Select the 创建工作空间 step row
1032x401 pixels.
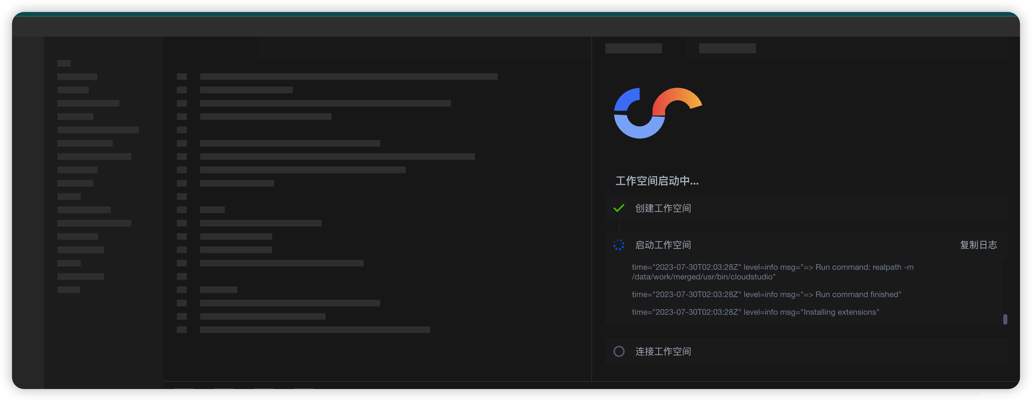(806, 208)
